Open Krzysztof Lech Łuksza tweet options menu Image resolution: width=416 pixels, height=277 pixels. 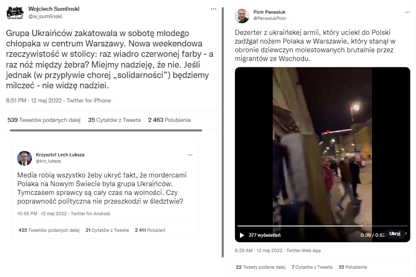pos(190,155)
